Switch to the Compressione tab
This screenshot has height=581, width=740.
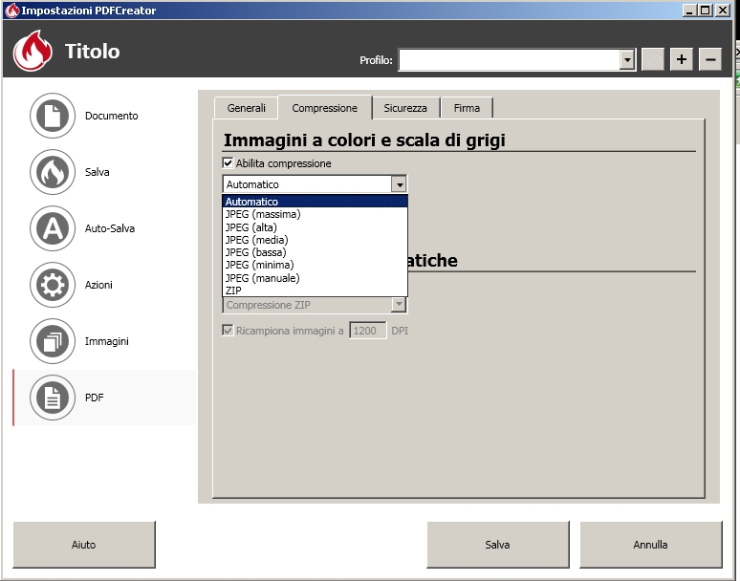325,108
